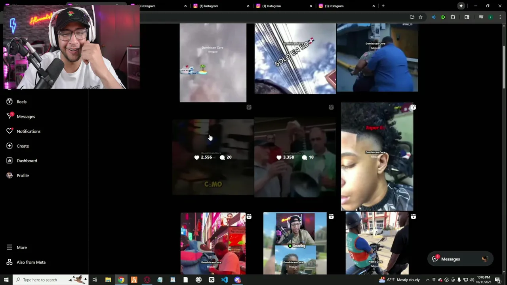Screen dimensions: 507x285
Task: Open Task View on the taskbar
Action: [x=95, y=280]
